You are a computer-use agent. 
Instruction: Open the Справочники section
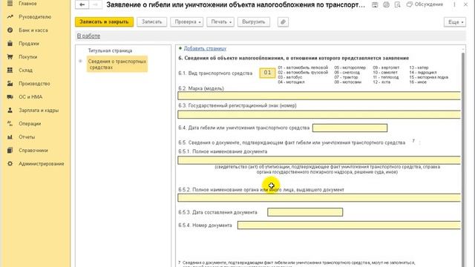coord(33,150)
